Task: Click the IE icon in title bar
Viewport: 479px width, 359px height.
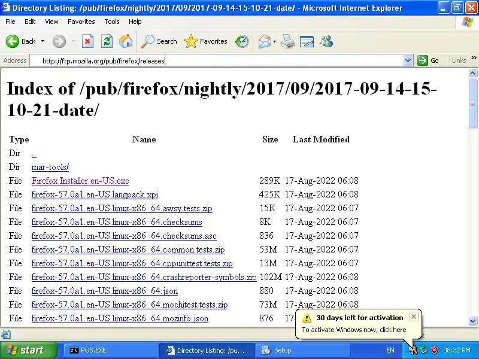Action: 6,7
